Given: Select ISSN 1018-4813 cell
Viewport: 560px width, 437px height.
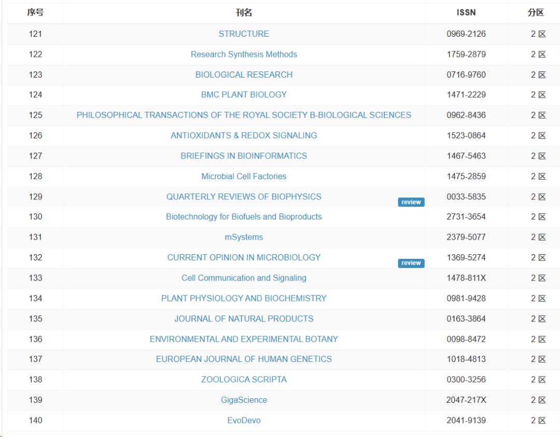Looking at the screenshot, I should [x=466, y=359].
